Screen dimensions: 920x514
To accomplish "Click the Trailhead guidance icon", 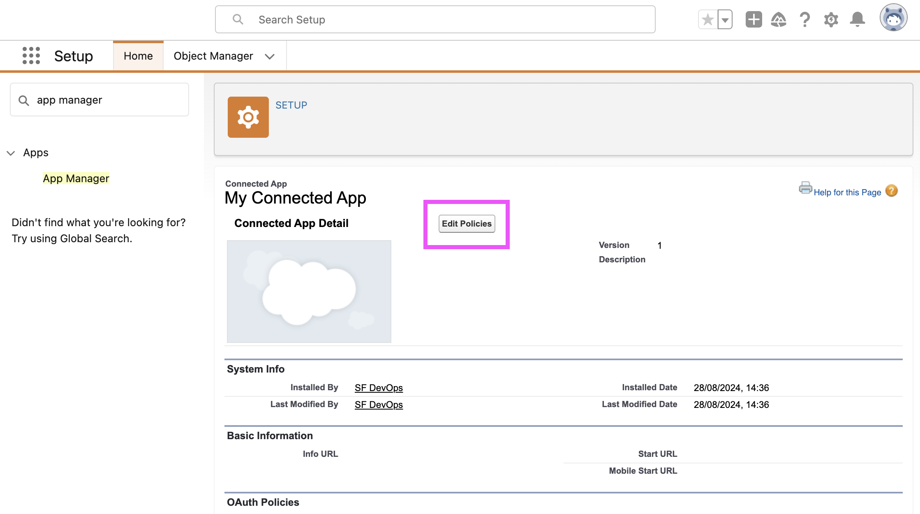I will coord(779,20).
